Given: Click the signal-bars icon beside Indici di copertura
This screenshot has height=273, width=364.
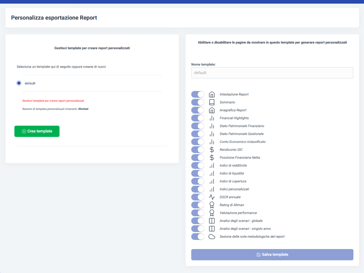Looking at the screenshot, I should point(212,181).
